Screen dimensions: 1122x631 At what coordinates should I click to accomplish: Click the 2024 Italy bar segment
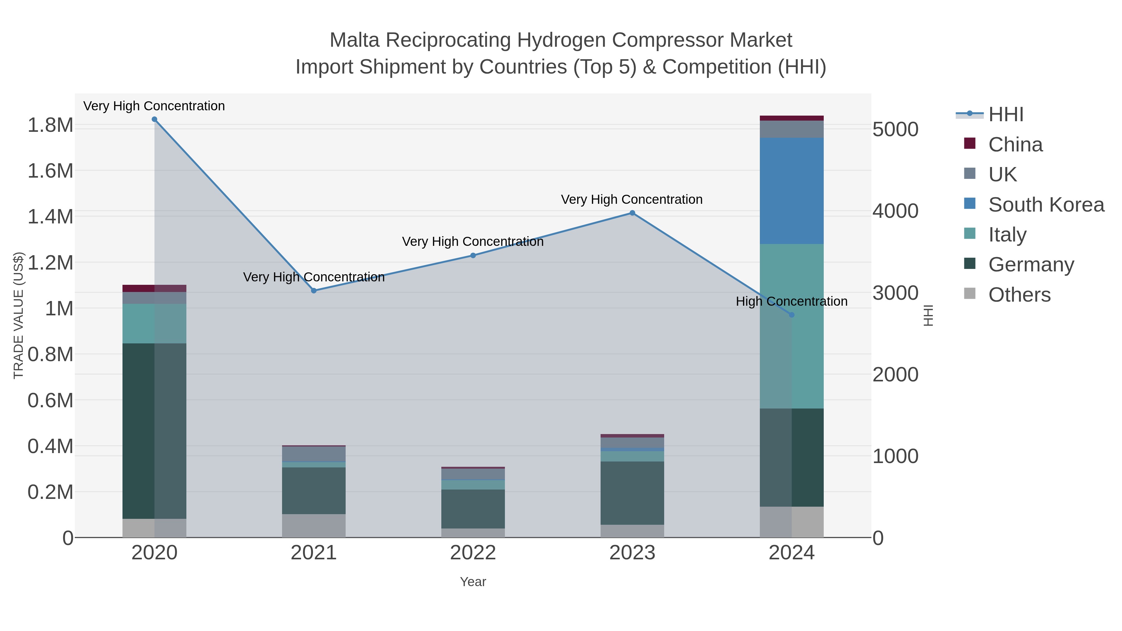coord(792,326)
